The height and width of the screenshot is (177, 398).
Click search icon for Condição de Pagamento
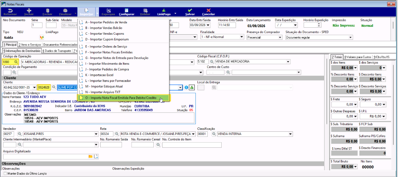[x=14, y=73]
